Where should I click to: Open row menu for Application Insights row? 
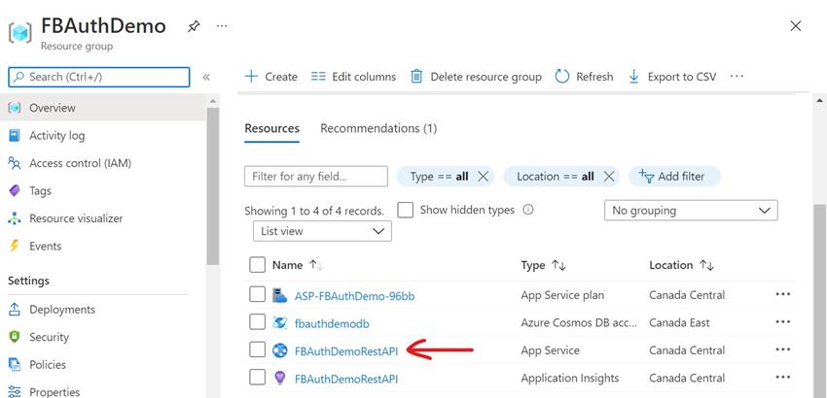[x=783, y=377]
